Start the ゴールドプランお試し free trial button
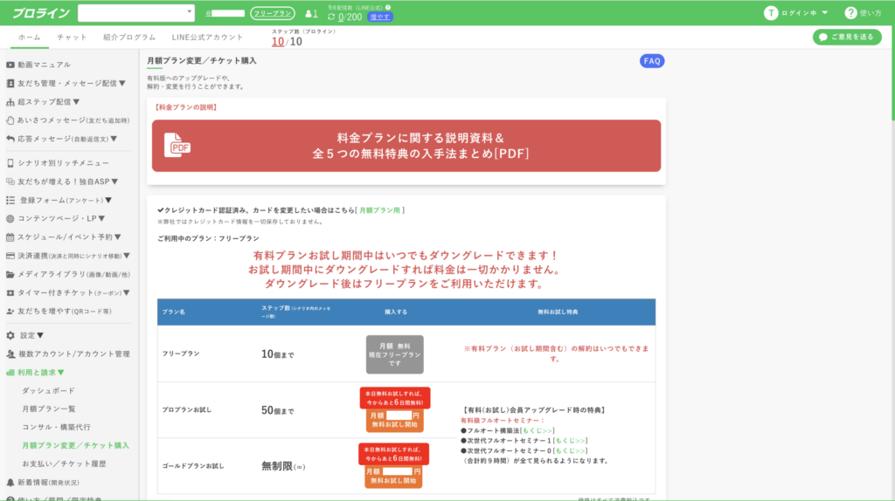895x501 pixels. (394, 477)
